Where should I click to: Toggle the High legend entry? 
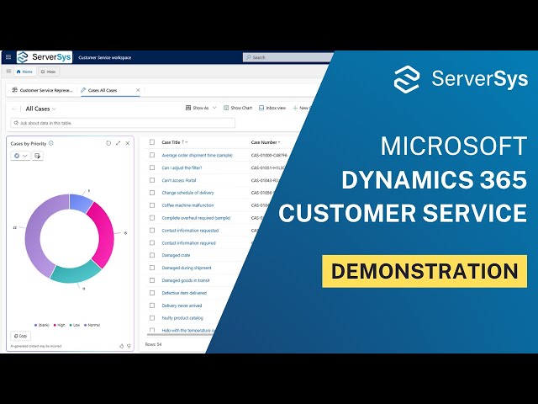(60, 325)
